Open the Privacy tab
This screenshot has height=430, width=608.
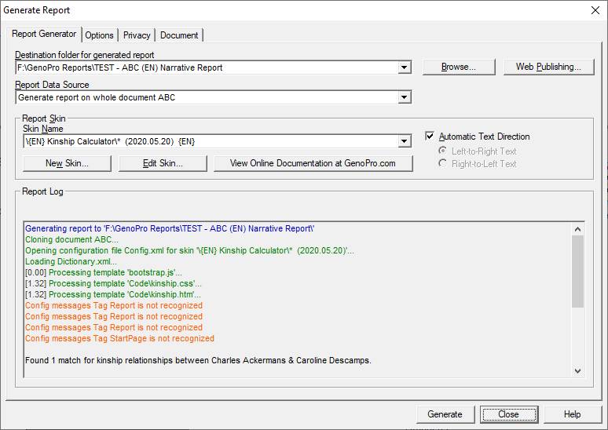tap(137, 35)
